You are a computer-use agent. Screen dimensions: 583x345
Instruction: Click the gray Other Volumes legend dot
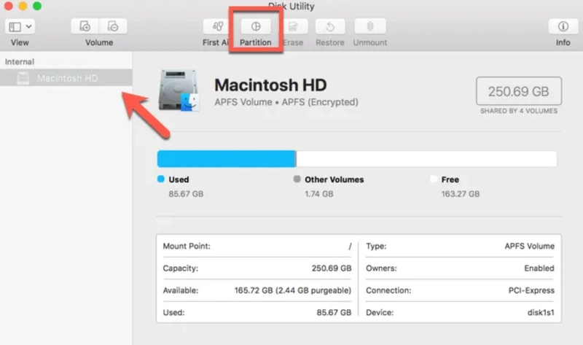pos(297,179)
